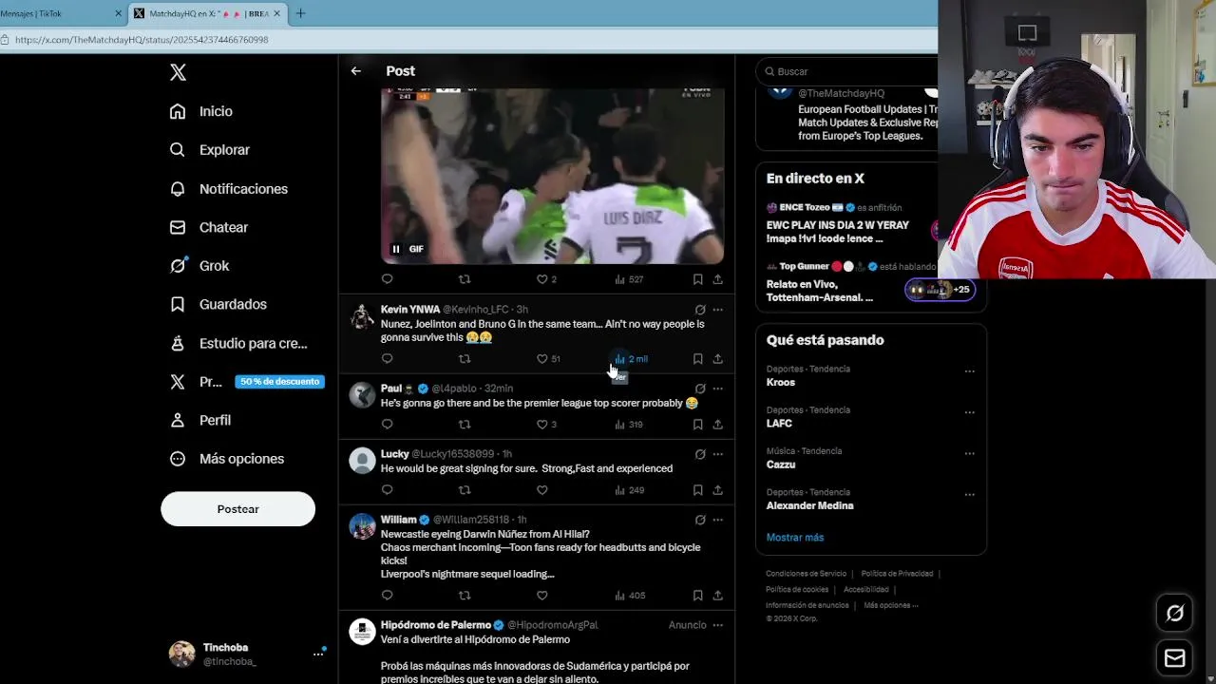Reply to Kevin YNWA's comment
The height and width of the screenshot is (684, 1216).
pyautogui.click(x=387, y=359)
